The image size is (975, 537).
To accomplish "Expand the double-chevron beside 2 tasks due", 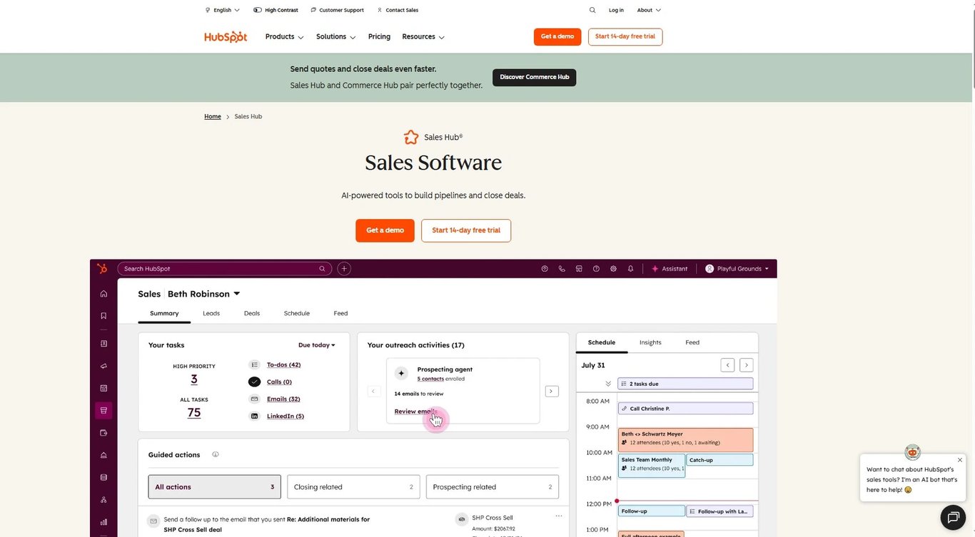I will pos(608,384).
